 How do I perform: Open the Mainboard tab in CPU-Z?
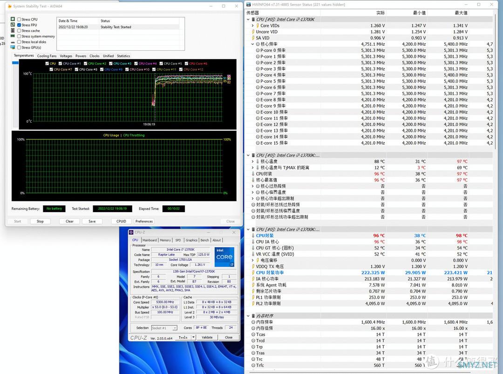pyautogui.click(x=150, y=240)
